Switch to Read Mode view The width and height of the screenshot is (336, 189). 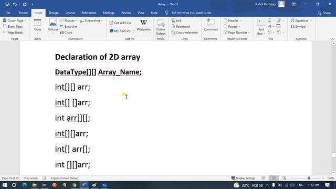(264, 178)
